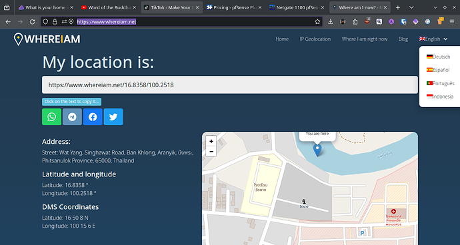
Task: Share location via WhatsApp icon
Action: (x=51, y=117)
